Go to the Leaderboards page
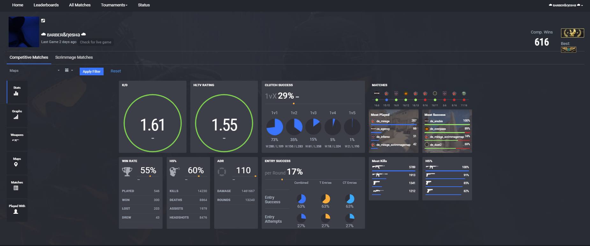This screenshot has width=590, height=246. point(46,5)
